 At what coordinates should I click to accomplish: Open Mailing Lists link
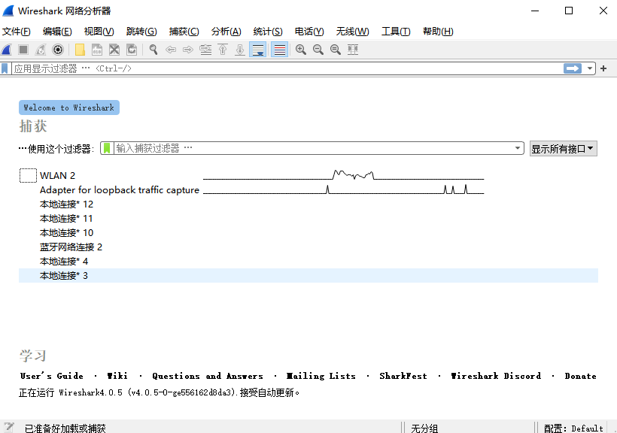pyautogui.click(x=321, y=376)
